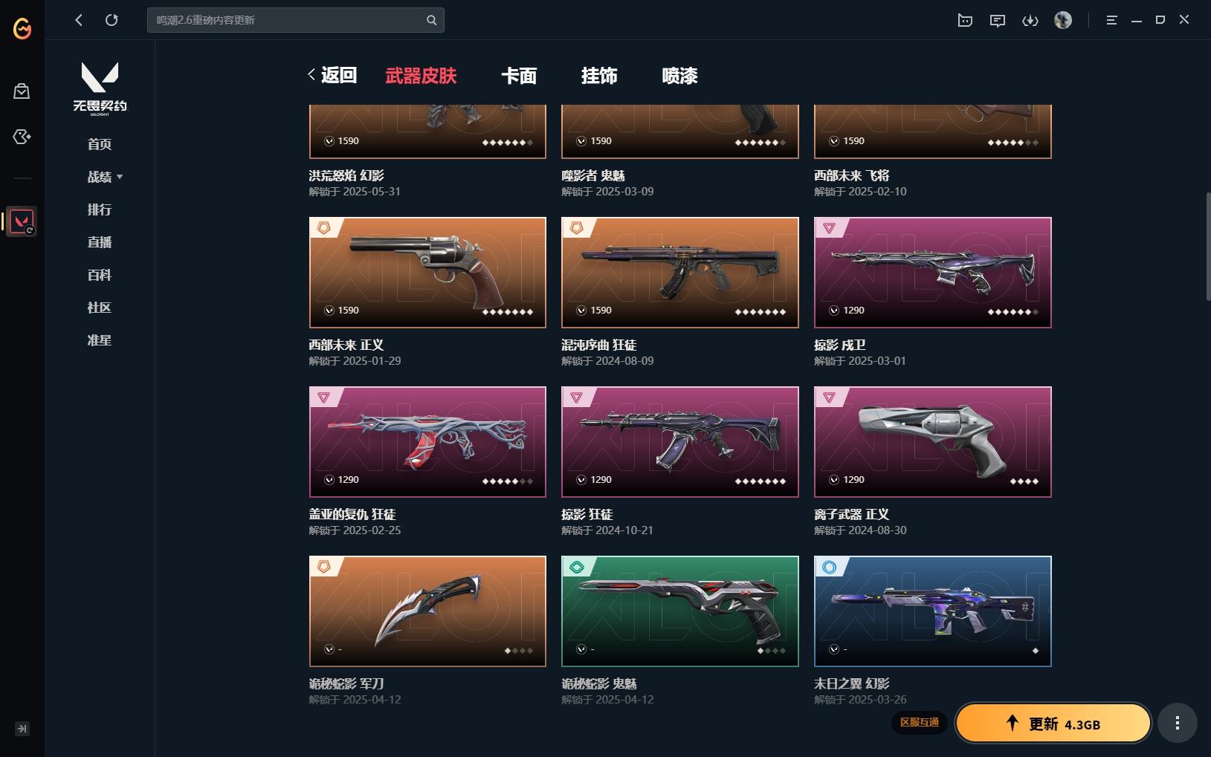The height and width of the screenshot is (757, 1211).
Task: Click the refresh icon next to the back arrow
Action: (x=112, y=20)
